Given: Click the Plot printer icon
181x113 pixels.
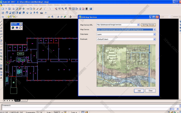Looking at the screenshot, I should pyautogui.click(x=13, y=9).
